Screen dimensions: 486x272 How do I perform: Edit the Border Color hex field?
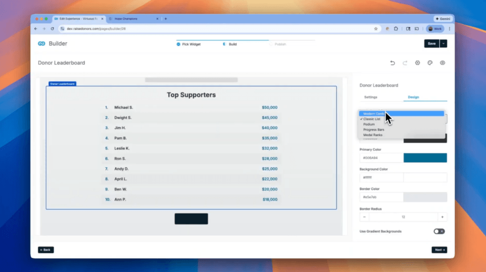pyautogui.click(x=382, y=197)
